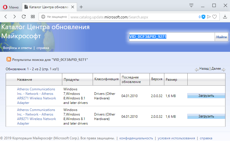Click first row Drivers (Other Hardware) cell
This screenshot has width=230, height=141.
pos(105,96)
